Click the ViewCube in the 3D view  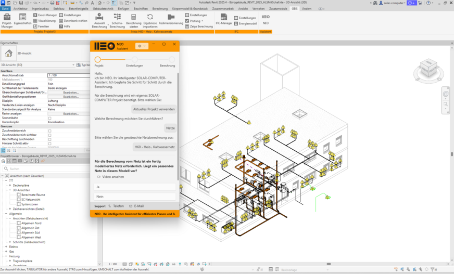tap(428, 69)
